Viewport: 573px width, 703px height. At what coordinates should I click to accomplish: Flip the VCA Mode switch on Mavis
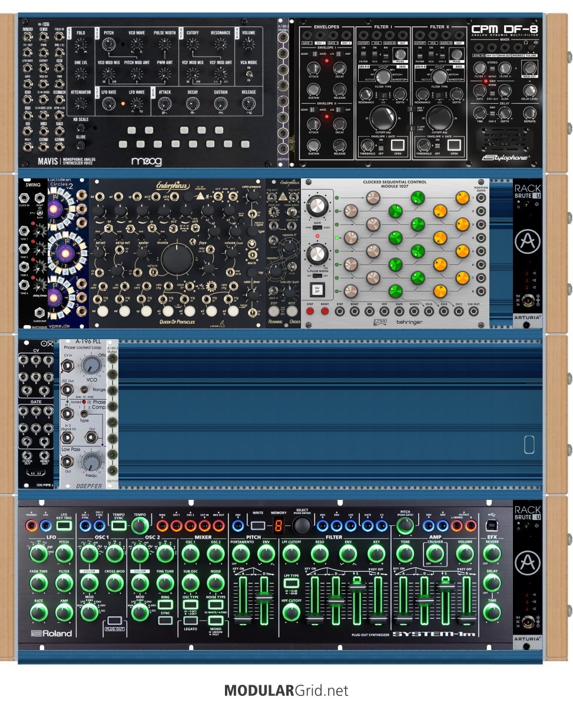click(249, 74)
